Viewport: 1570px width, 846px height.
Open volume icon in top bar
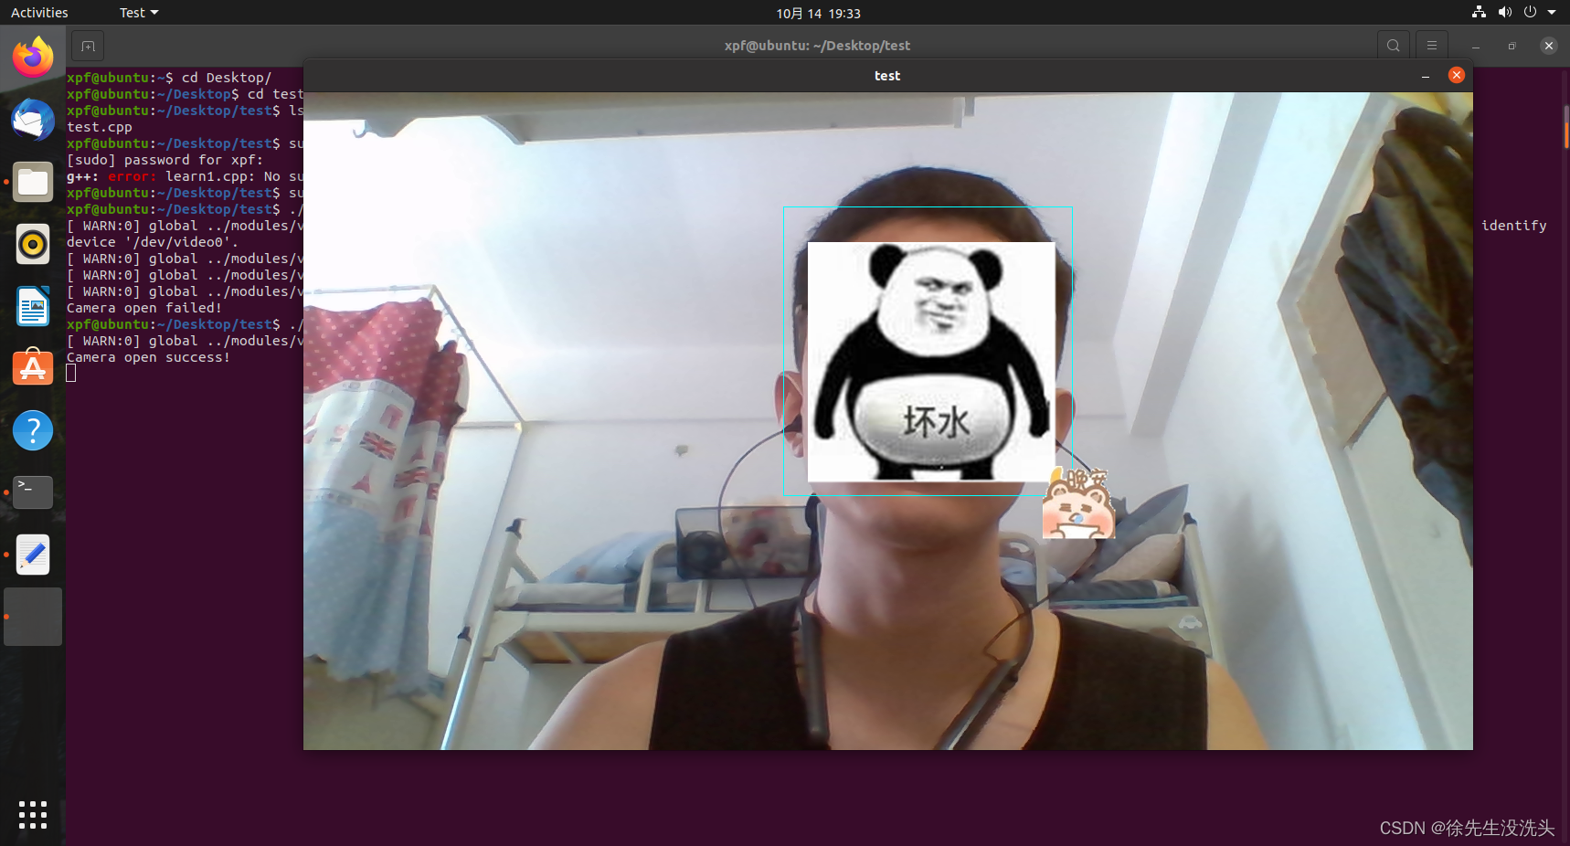pos(1504,13)
